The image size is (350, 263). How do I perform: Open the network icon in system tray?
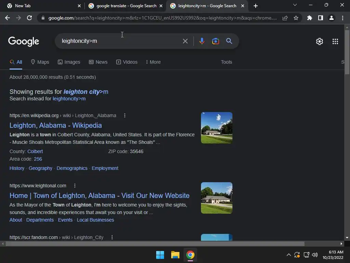pos(306,255)
